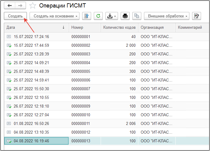Image resolution: width=210 pixels, height=151 pixels.
Task: Select date 26.07.2022 12:10:55
Action: (31, 98)
